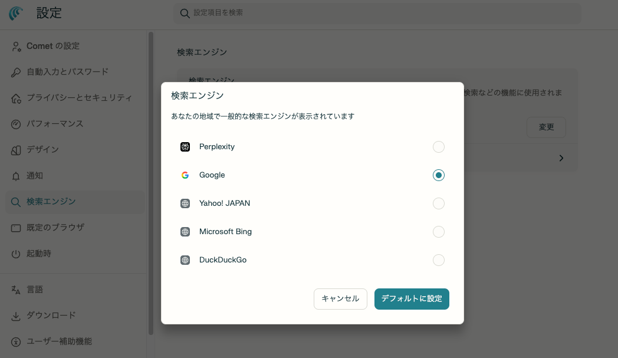The image size is (618, 358).
Task: Click the Perplexity icon in the list
Action: 185,147
